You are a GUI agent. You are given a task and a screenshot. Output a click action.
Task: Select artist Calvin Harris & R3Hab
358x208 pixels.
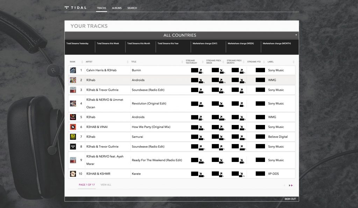pos(101,70)
